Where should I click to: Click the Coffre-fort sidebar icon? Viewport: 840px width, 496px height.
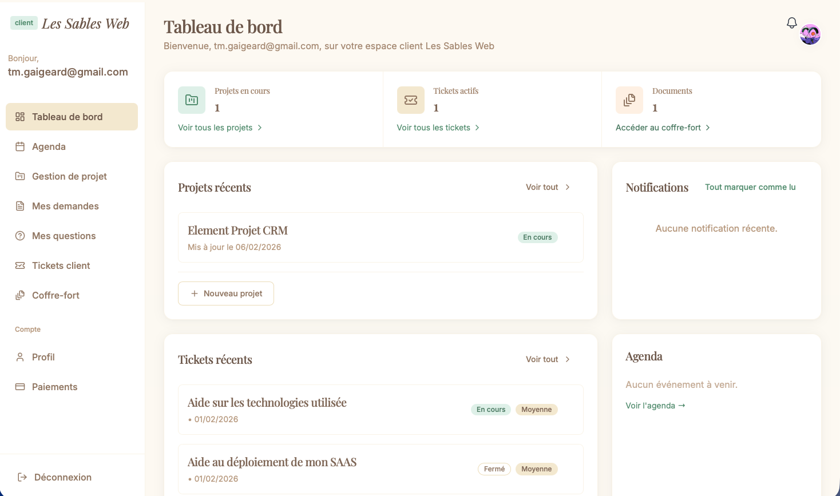pos(20,295)
